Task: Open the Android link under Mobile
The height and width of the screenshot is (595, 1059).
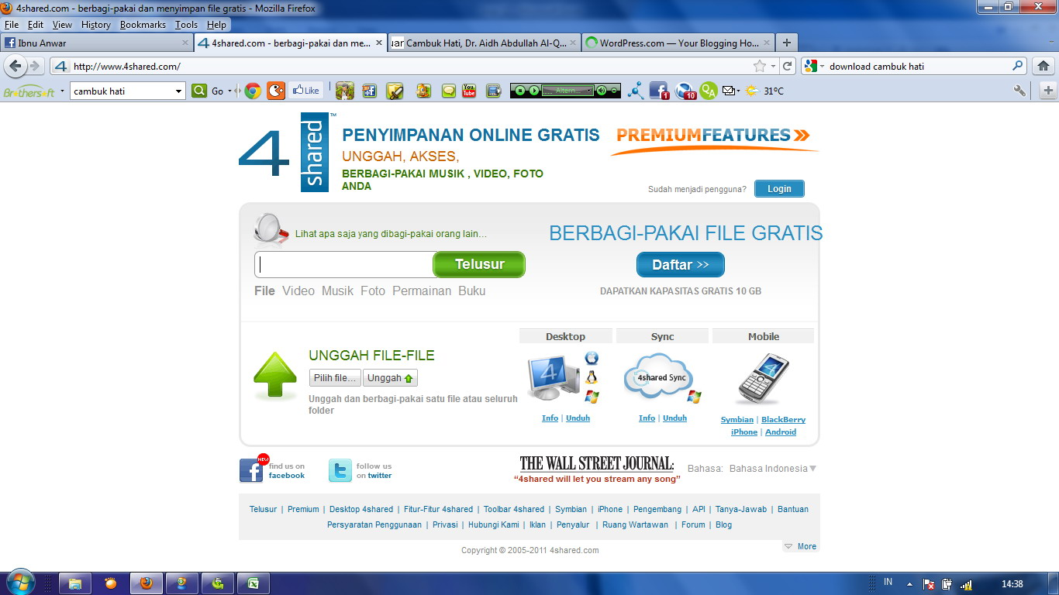Action: coord(781,432)
